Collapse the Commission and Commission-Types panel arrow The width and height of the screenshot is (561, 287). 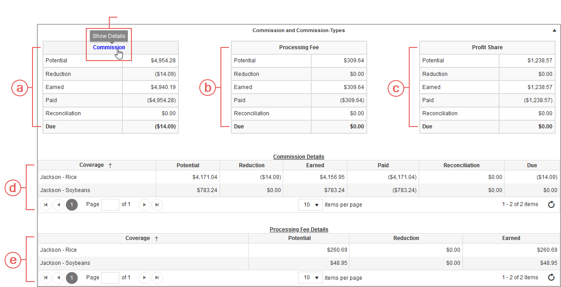[x=554, y=31]
